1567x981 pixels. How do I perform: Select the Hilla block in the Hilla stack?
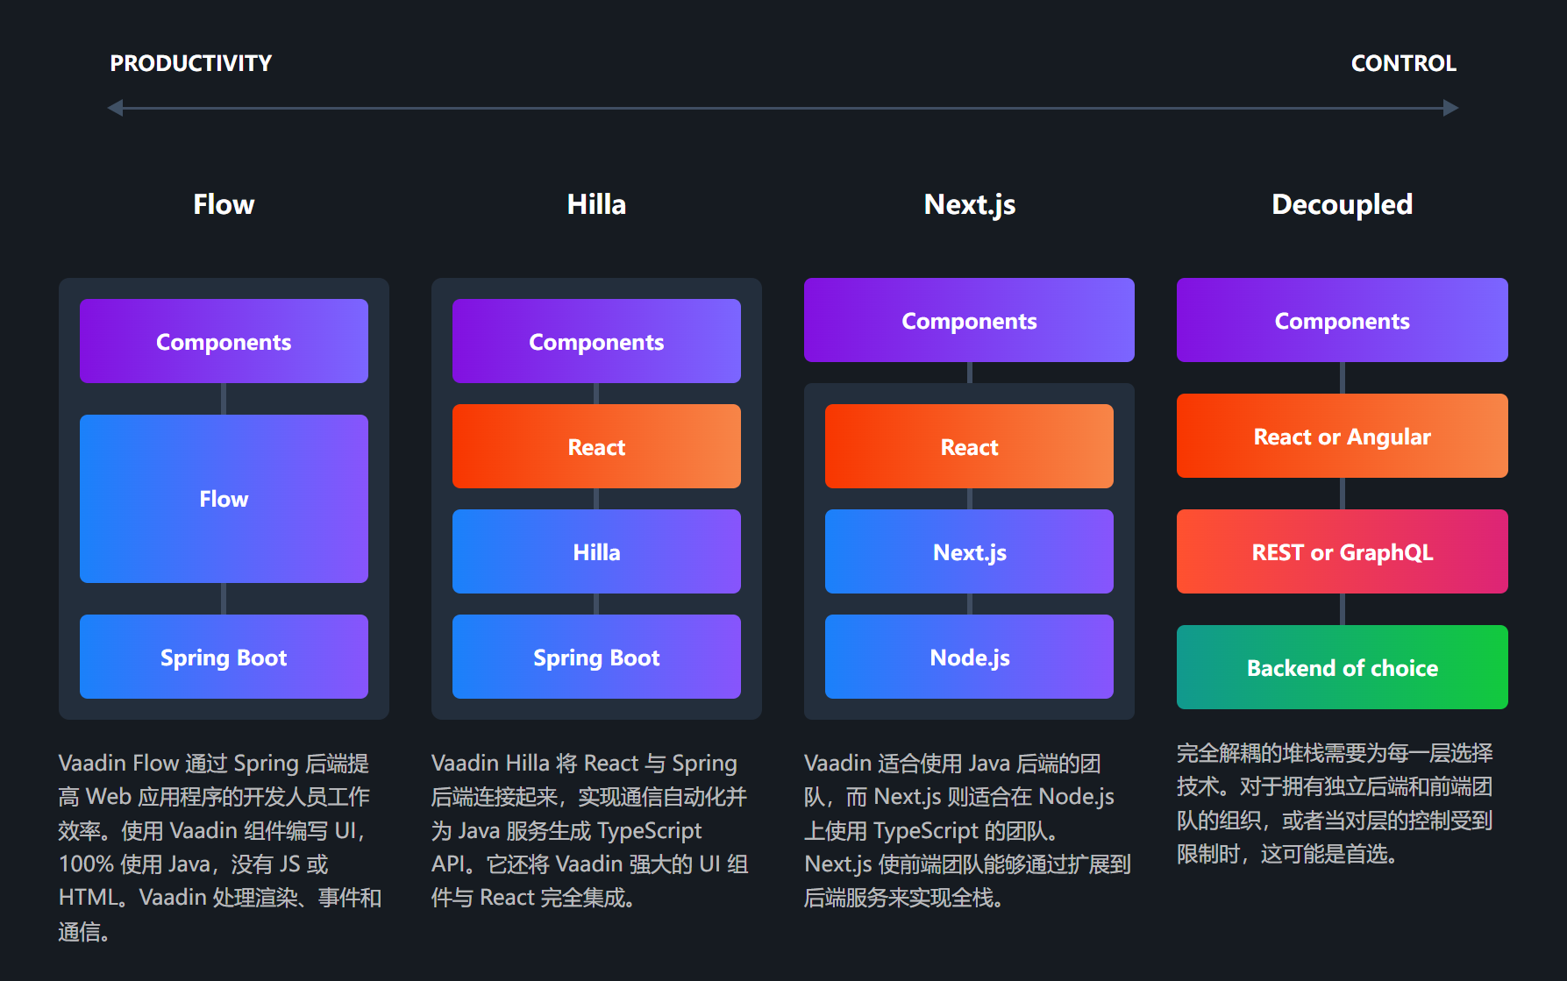(x=595, y=551)
